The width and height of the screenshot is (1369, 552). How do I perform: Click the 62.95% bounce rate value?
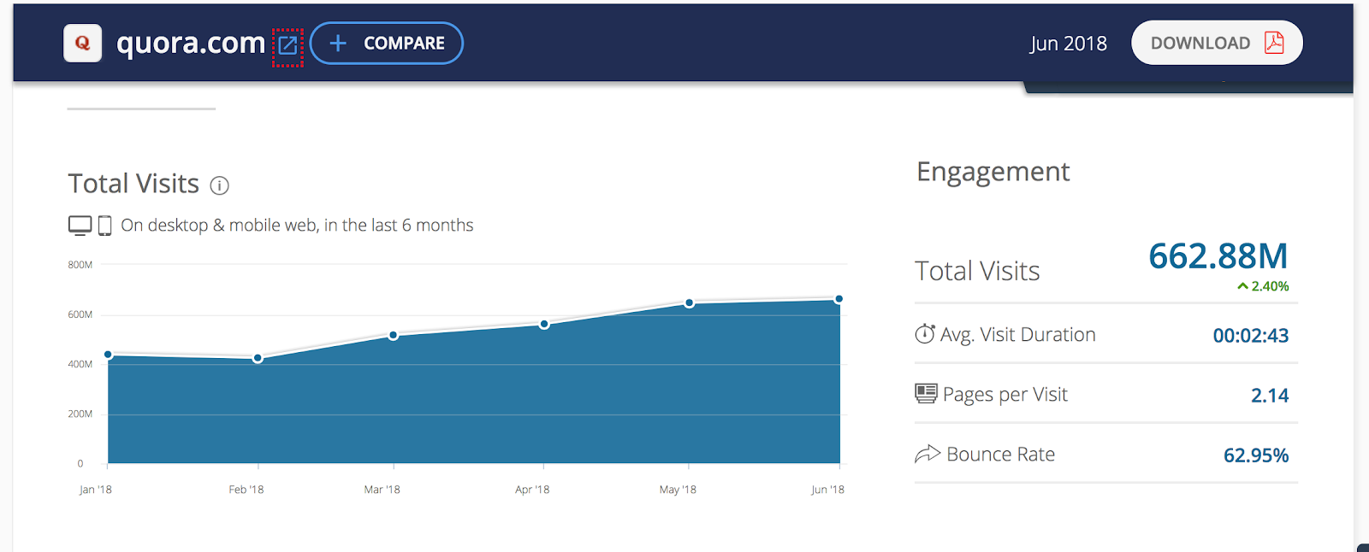(1256, 455)
